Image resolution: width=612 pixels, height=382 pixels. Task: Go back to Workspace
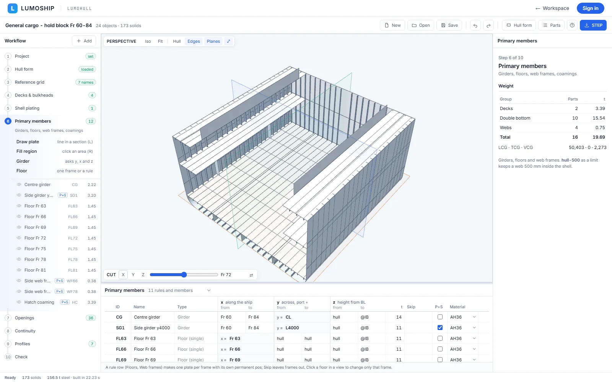[552, 8]
